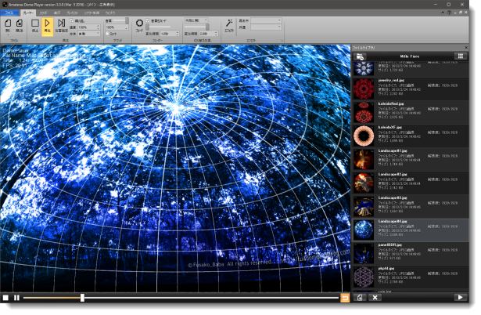
Task: Select the プレイリスト (Playlist) ribbon tab
Action: pos(73,13)
